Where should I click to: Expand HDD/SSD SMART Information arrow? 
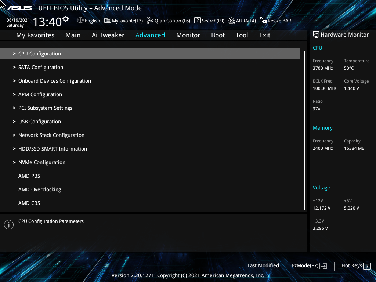pos(14,149)
